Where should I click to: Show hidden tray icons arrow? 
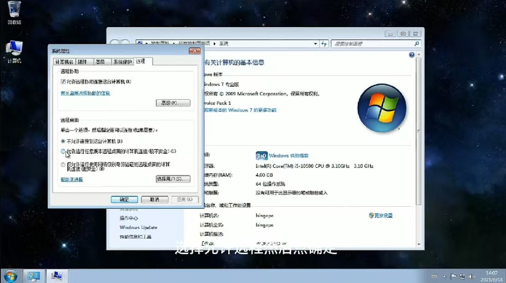pos(444,276)
